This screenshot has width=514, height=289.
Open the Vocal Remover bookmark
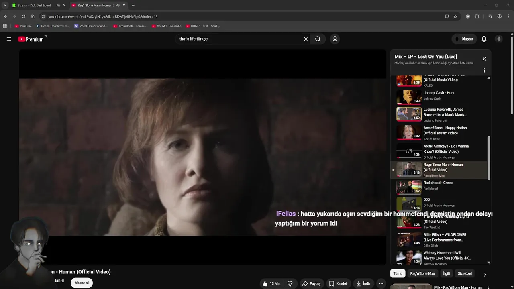point(91,26)
